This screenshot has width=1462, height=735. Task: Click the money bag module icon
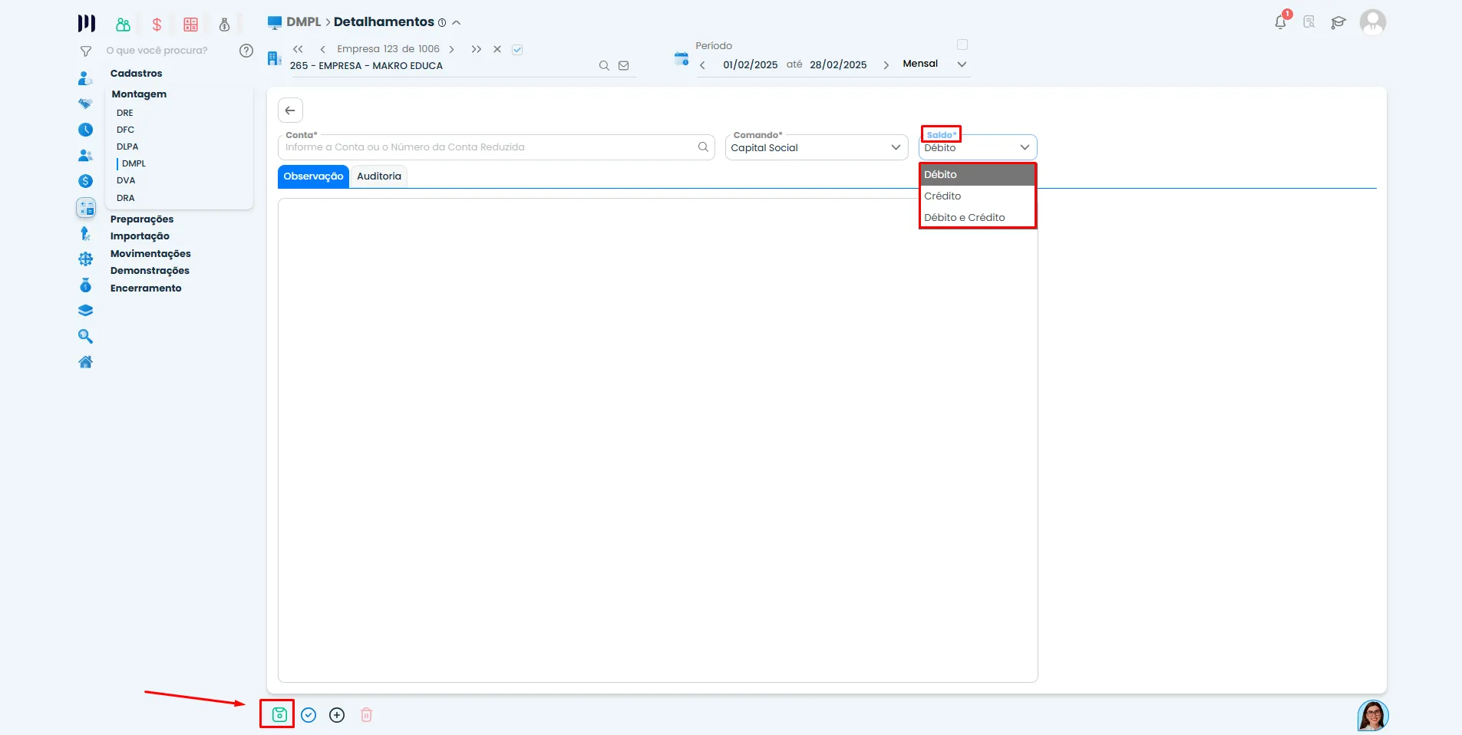point(224,25)
